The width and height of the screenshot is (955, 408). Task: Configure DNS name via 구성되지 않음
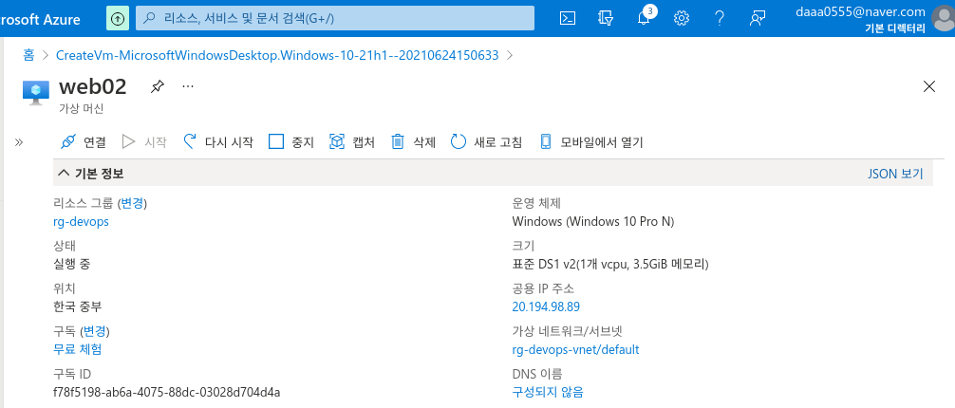[548, 392]
